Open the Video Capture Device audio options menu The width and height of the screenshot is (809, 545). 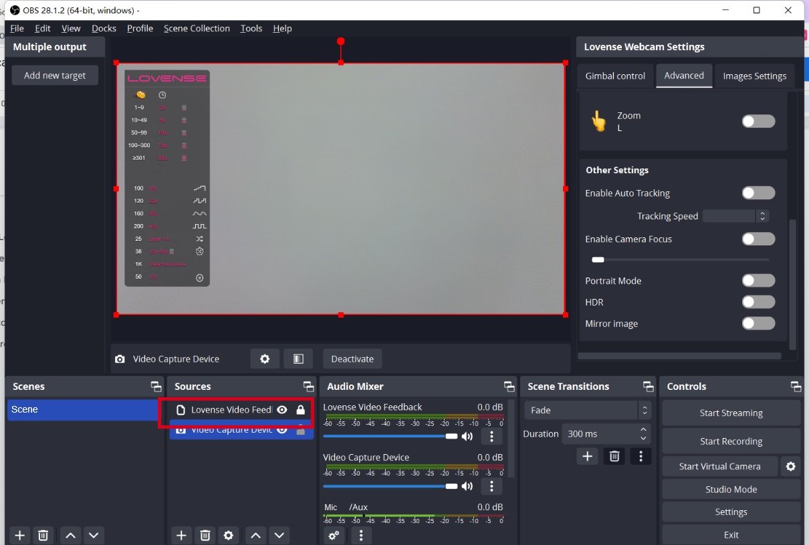point(491,486)
